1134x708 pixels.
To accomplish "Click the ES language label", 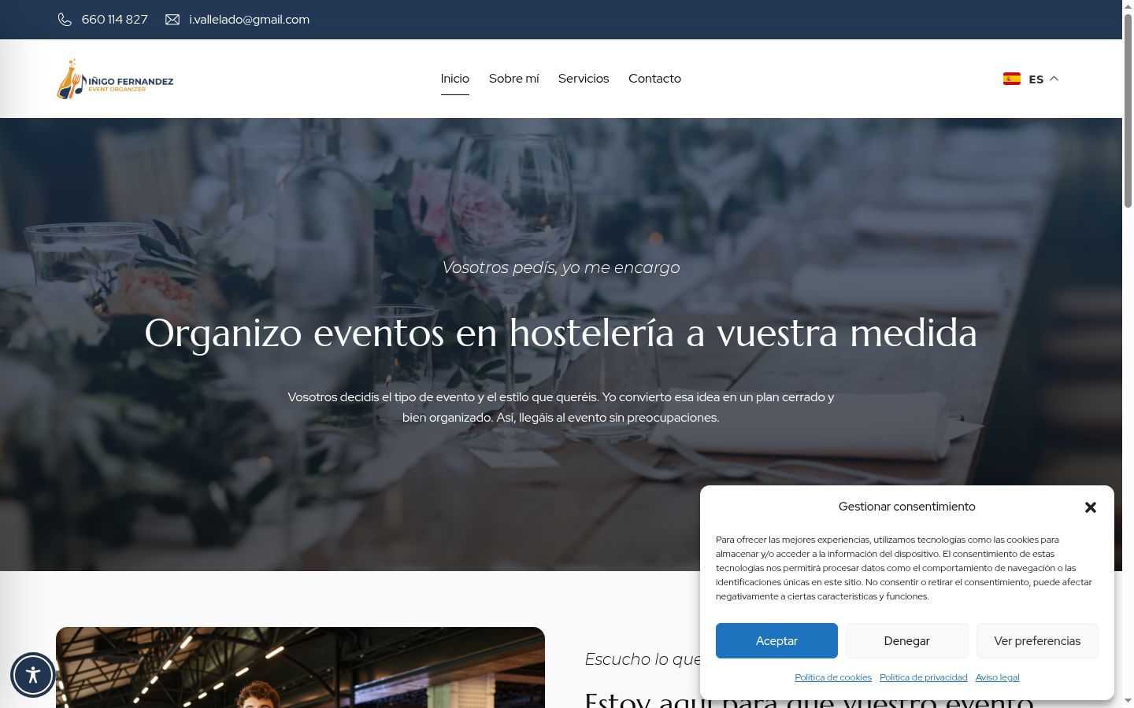I will click(1036, 79).
